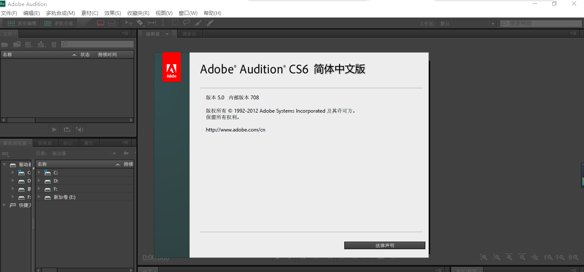Select the Time Selection I-beam tool
This screenshot has height=272, width=584.
163,23
